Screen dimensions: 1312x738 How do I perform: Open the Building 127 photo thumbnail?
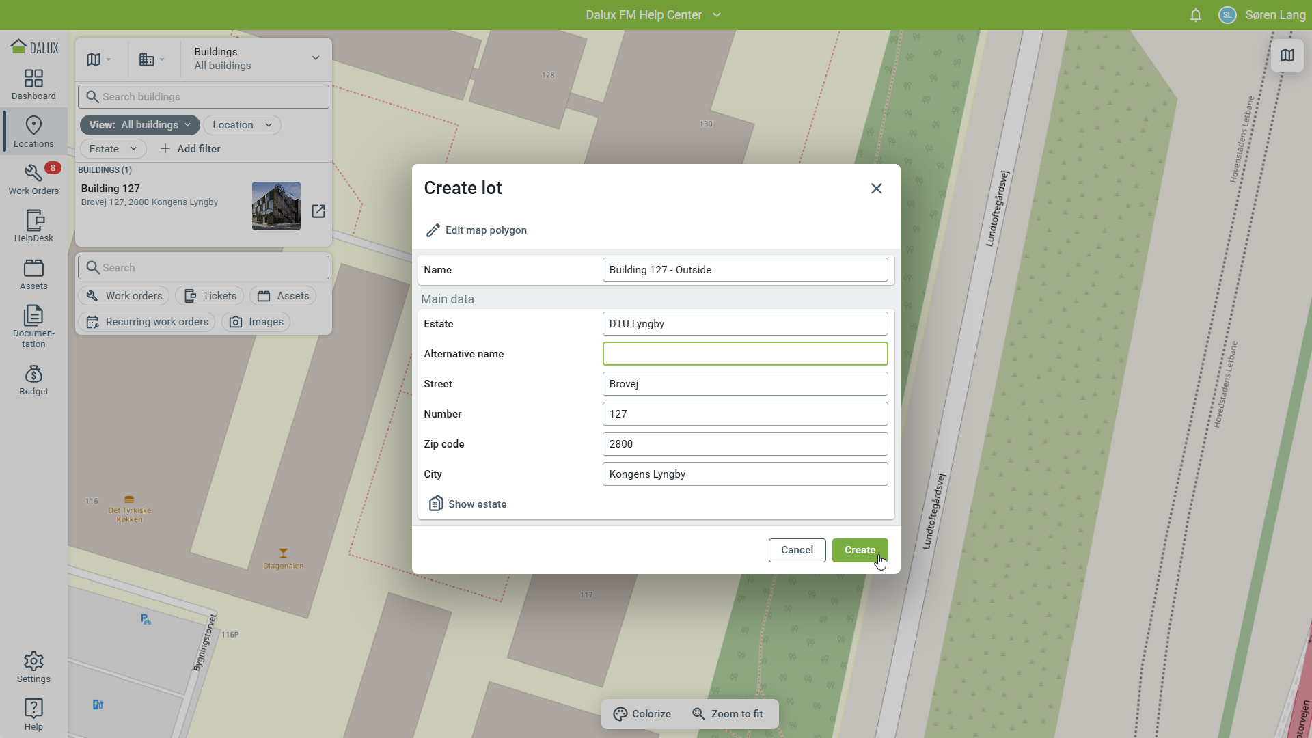[276, 206]
